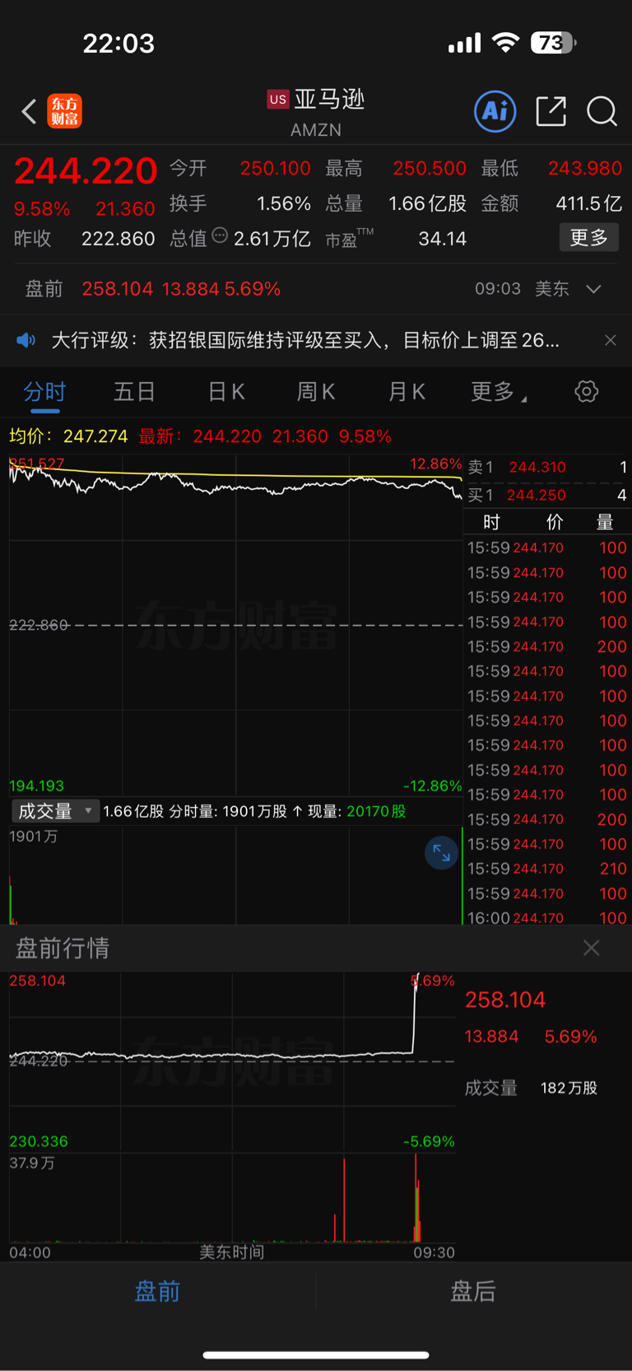The height and width of the screenshot is (1371, 632).
Task: Open chart settings gear icon
Action: [x=587, y=391]
